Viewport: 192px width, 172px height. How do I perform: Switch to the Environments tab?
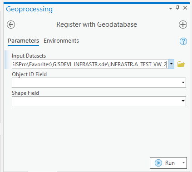point(61,41)
